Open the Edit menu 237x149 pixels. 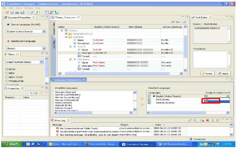[11, 8]
